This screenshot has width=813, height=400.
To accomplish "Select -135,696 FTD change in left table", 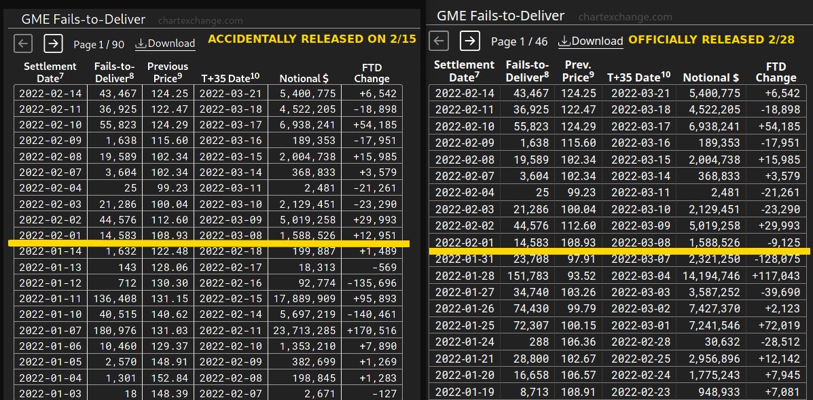I will pyautogui.click(x=372, y=283).
